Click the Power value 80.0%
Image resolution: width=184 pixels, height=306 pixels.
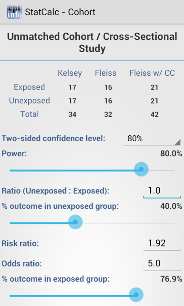[171, 154]
